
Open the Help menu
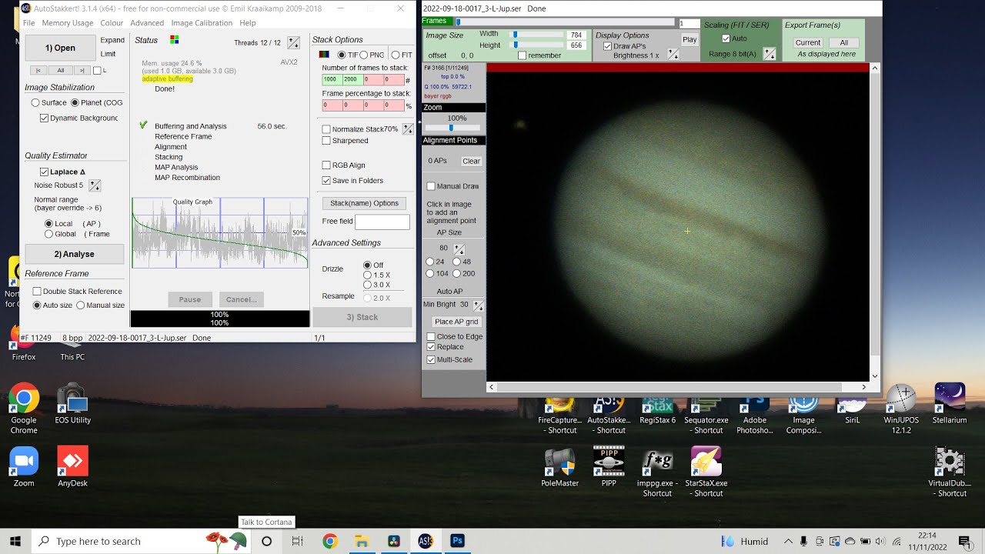(x=248, y=23)
